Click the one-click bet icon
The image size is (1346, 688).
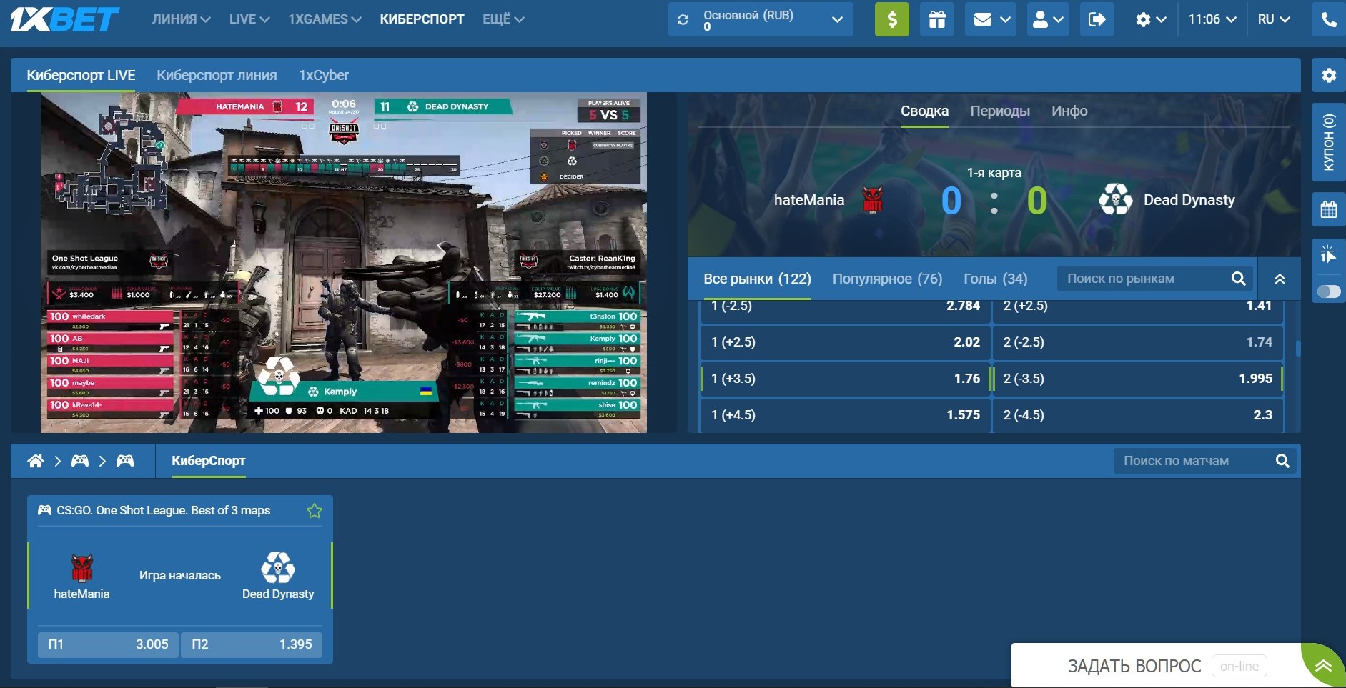click(1329, 254)
